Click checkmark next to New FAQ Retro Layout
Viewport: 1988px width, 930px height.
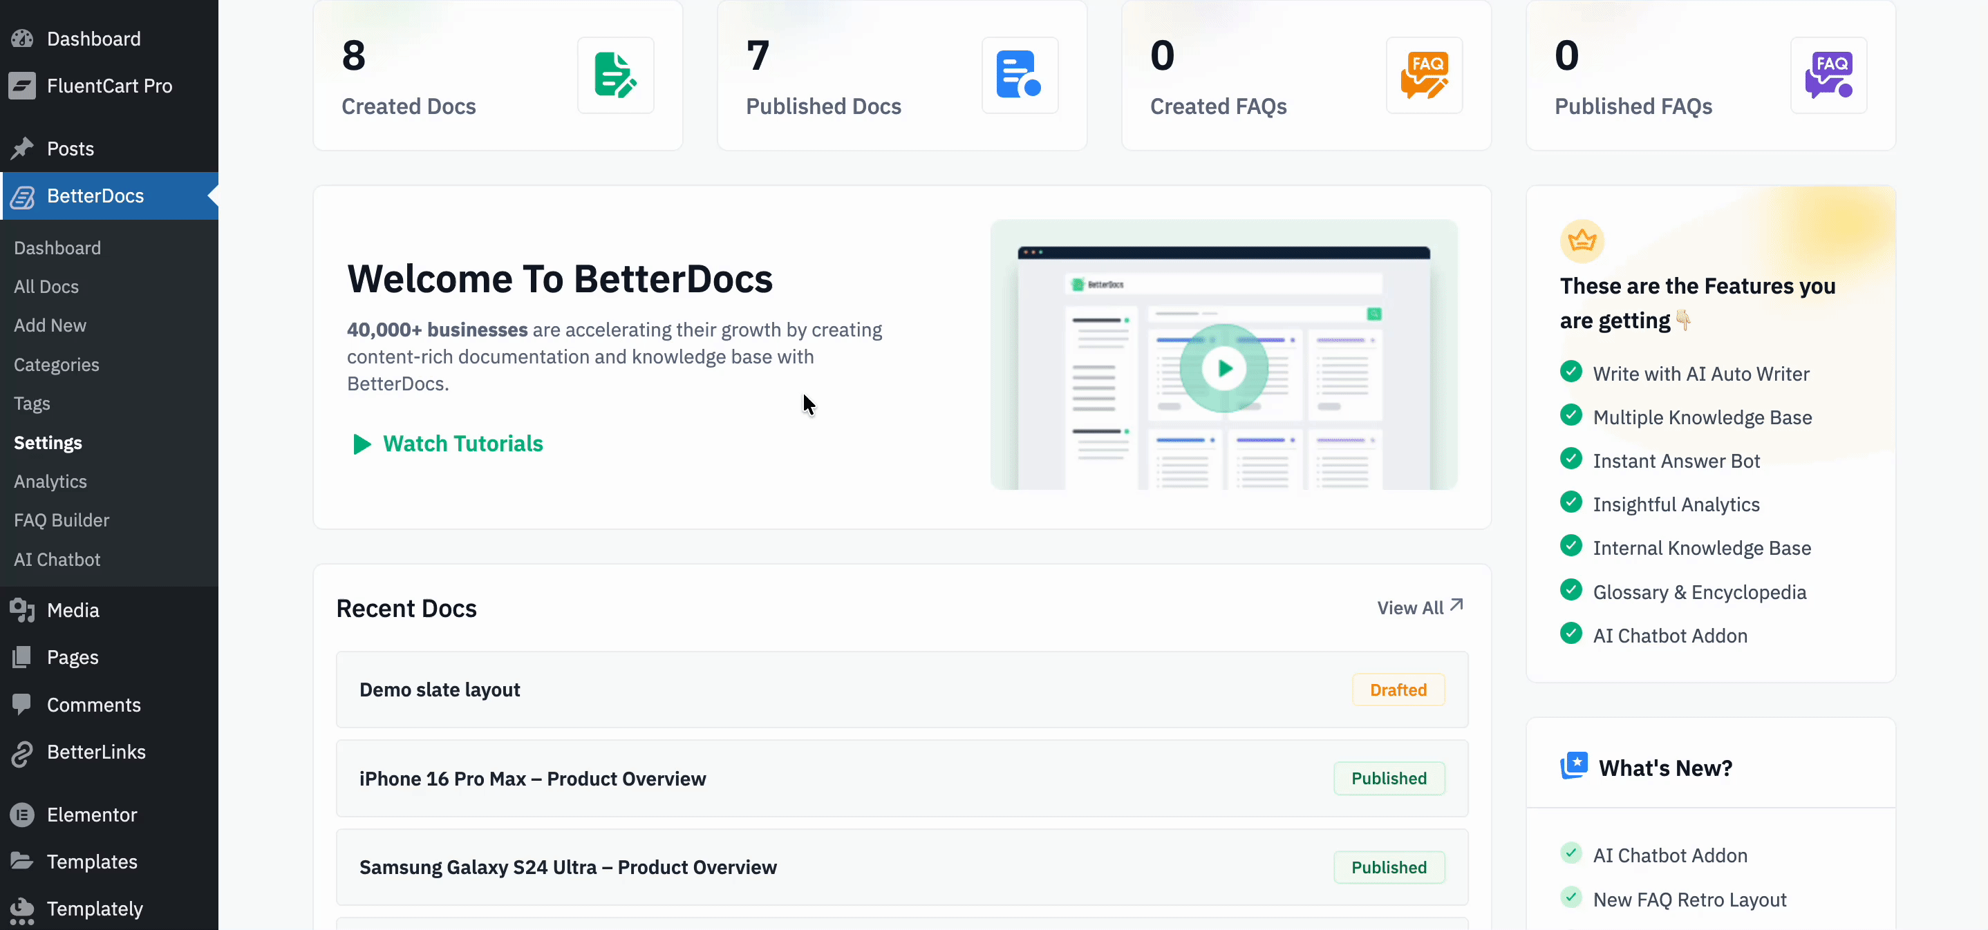[x=1570, y=898]
